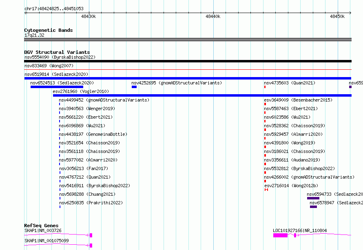This screenshot has width=363, height=250.
Task: Open nsv6096869 (Wu2021) variant label
Action: [82, 126]
